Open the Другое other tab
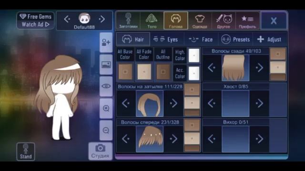Viewport: 305px width, 171px height. [224, 21]
